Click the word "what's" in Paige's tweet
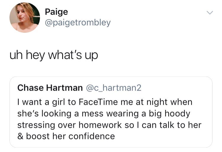Viewport: 222px width, 152px height. pos(65,55)
